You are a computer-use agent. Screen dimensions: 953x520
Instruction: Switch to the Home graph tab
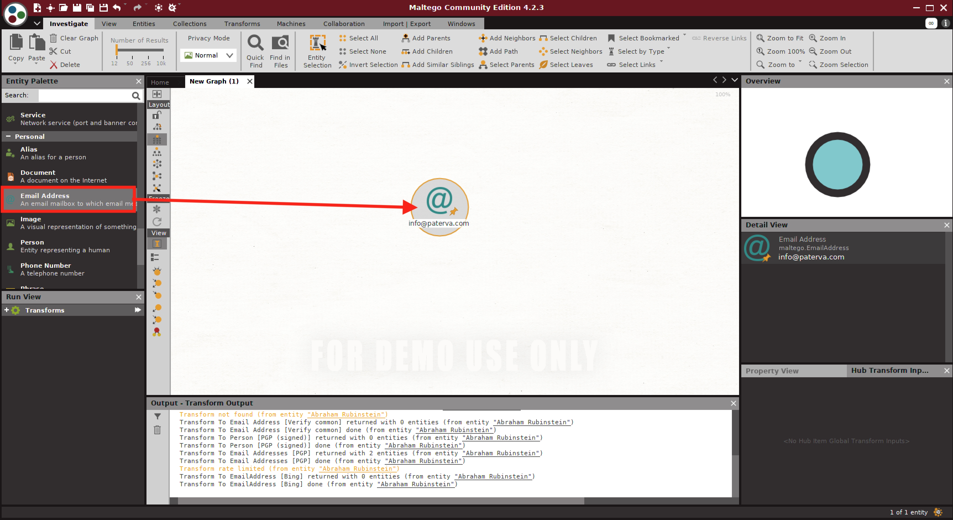(x=160, y=82)
